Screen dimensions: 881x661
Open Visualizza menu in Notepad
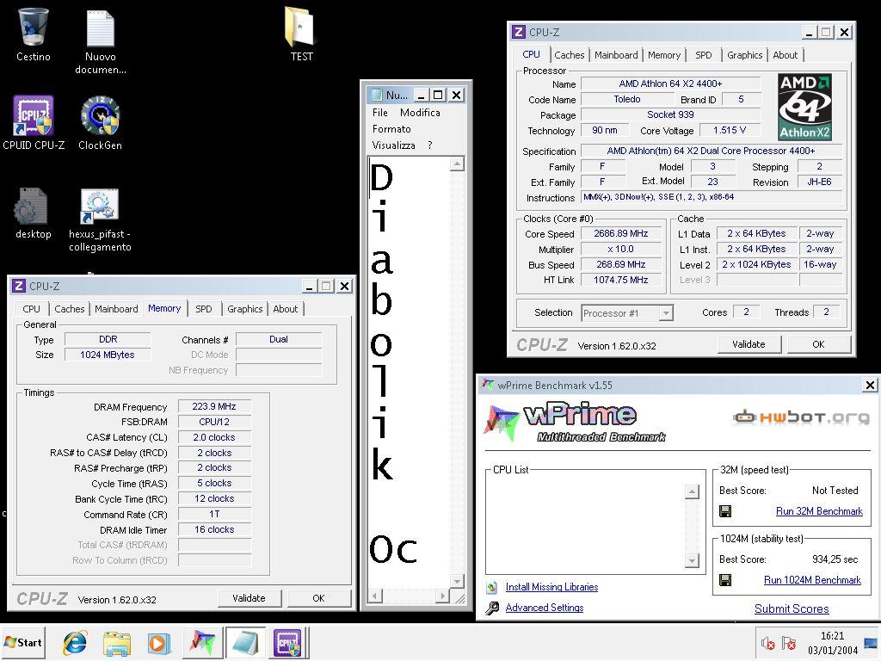393,145
